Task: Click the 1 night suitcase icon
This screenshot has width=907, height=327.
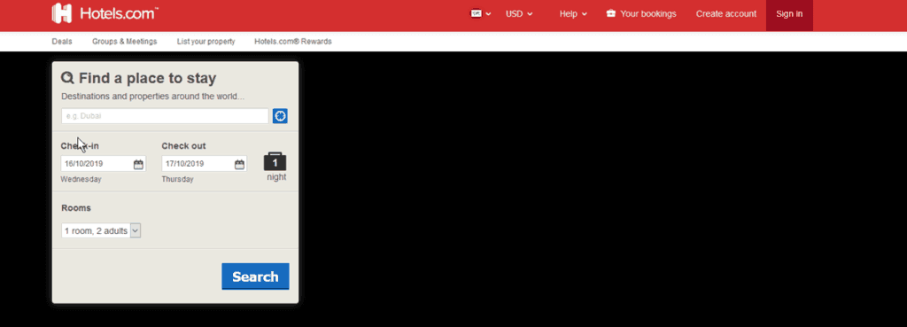Action: pyautogui.click(x=275, y=161)
